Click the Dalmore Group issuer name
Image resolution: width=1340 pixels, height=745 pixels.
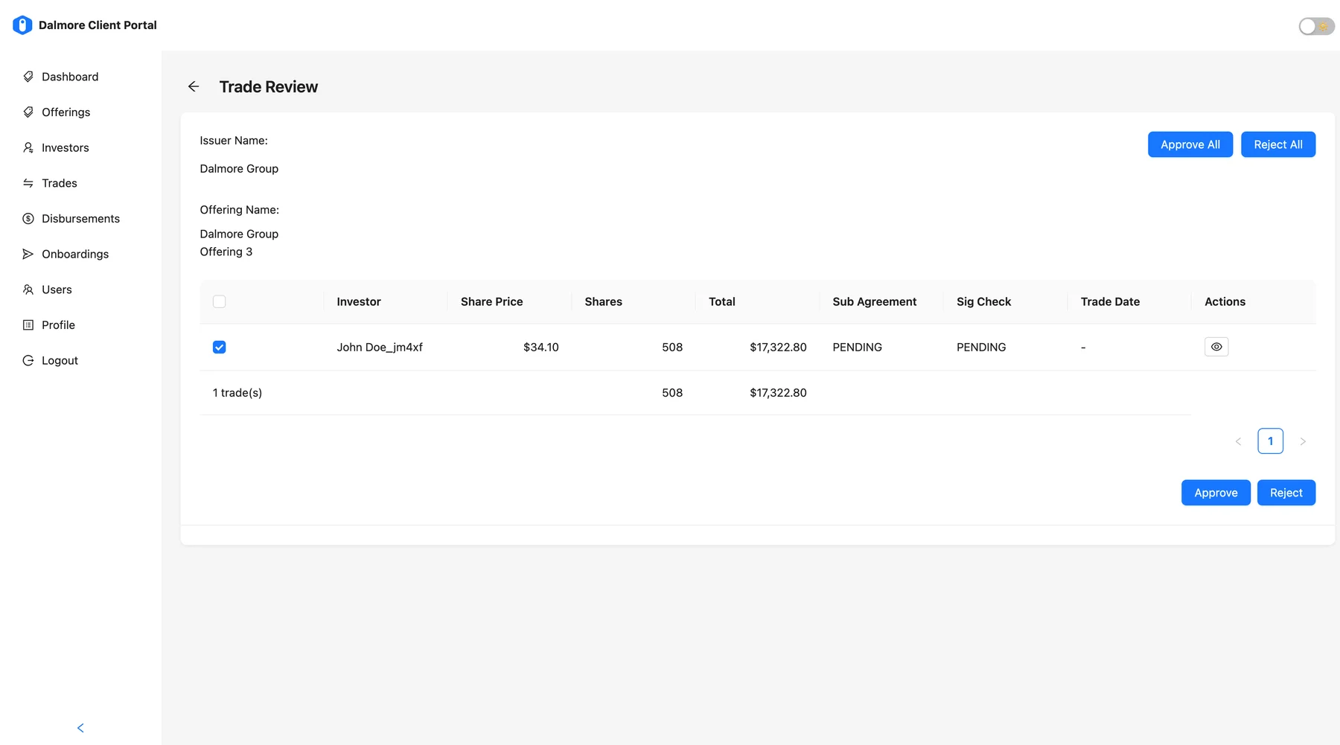[x=239, y=169]
